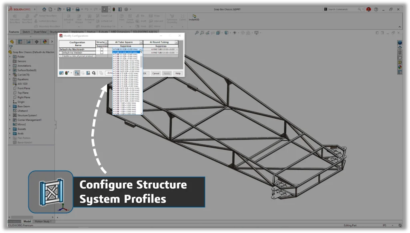Click the Help button in the dialog

[x=178, y=74]
